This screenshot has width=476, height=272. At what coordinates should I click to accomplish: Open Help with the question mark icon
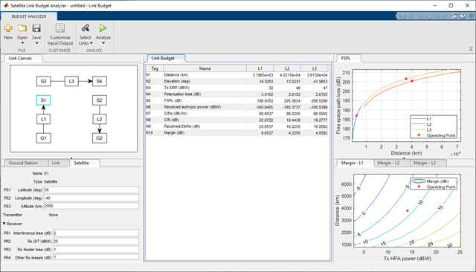[463, 16]
